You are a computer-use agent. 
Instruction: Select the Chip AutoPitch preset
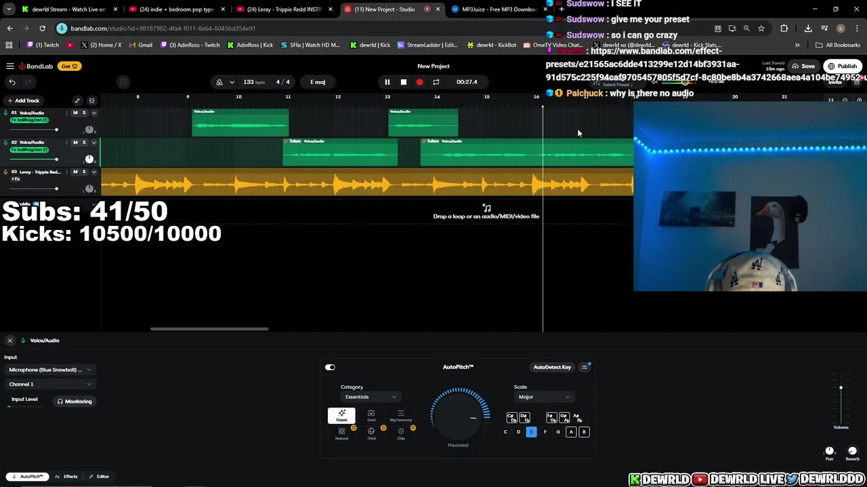click(x=401, y=434)
